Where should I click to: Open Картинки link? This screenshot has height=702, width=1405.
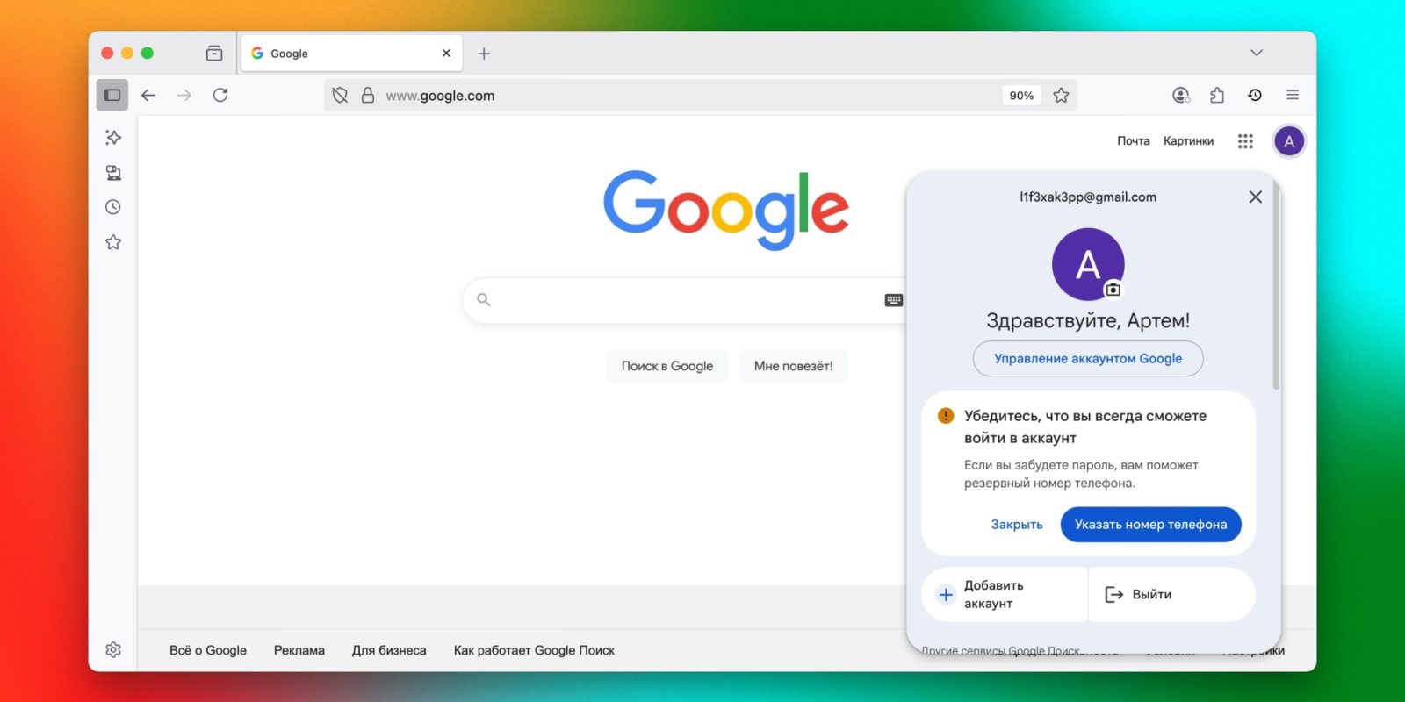[x=1188, y=140]
